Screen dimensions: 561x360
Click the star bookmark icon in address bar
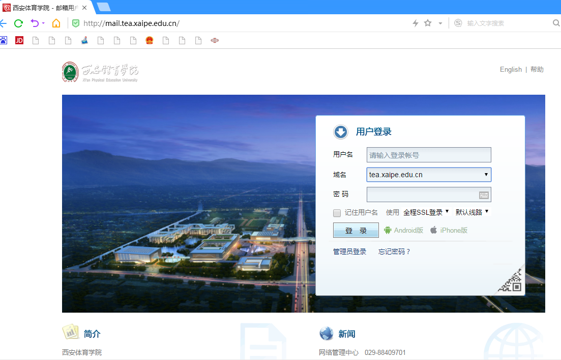tap(428, 23)
